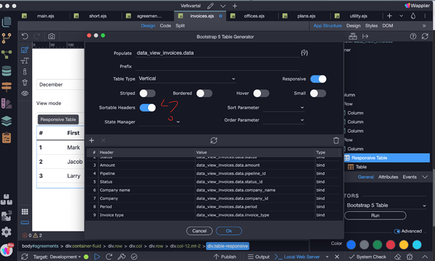Open the git branch icon in left sidebar
Viewport: 435px width, 261px height.
[7, 38]
